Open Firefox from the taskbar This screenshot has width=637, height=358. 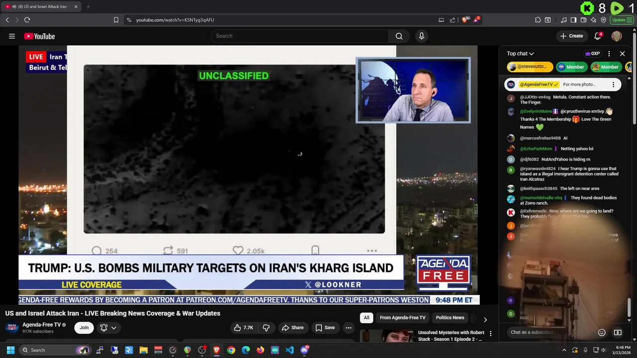pyautogui.click(x=260, y=350)
